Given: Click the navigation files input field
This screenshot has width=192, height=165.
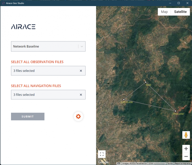Looking at the screenshot, I should [x=44, y=95].
